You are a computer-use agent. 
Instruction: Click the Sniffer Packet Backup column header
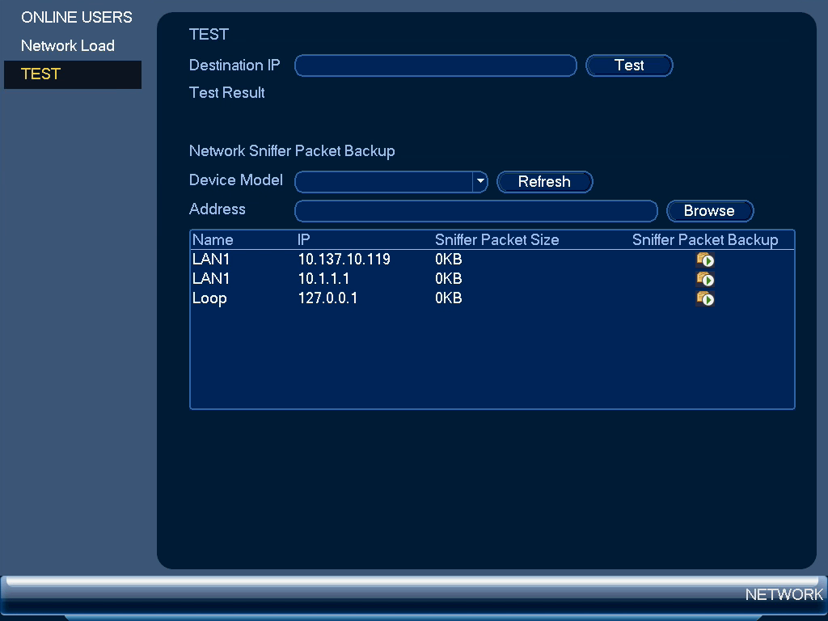pos(705,239)
